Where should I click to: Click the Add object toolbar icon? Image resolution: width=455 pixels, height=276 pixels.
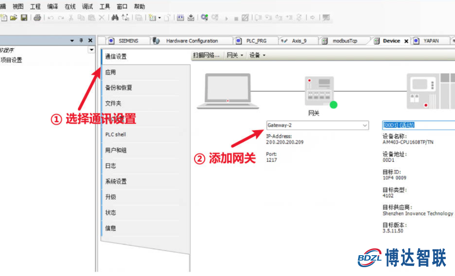coord(152,18)
